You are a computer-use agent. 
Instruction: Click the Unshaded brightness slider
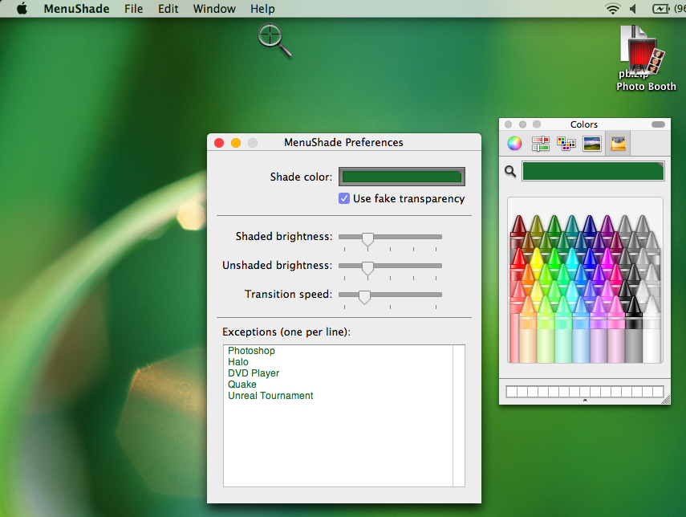[390, 267]
